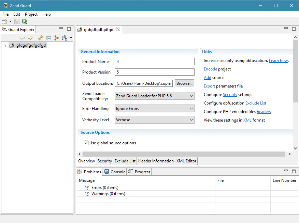Click the Product Version input field
Image resolution: width=299 pixels, height=223 pixels.
(155, 72)
